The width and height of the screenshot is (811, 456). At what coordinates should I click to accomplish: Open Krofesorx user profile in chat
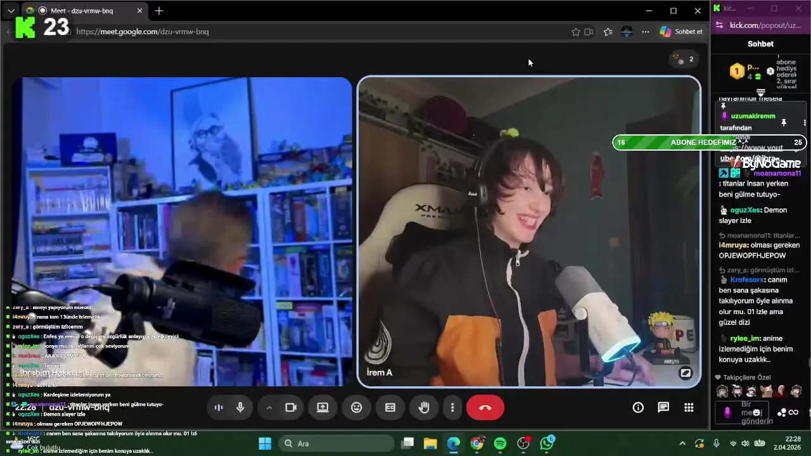[748, 280]
